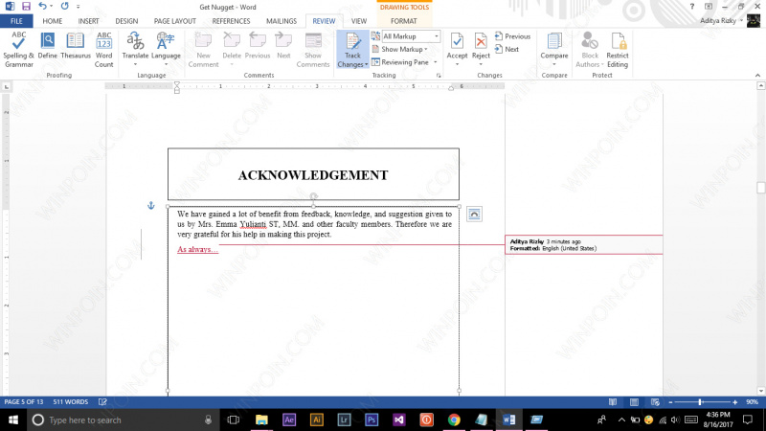Customize Quick Access Toolbar dropdown
This screenshot has width=766, height=431.
(x=79, y=7)
